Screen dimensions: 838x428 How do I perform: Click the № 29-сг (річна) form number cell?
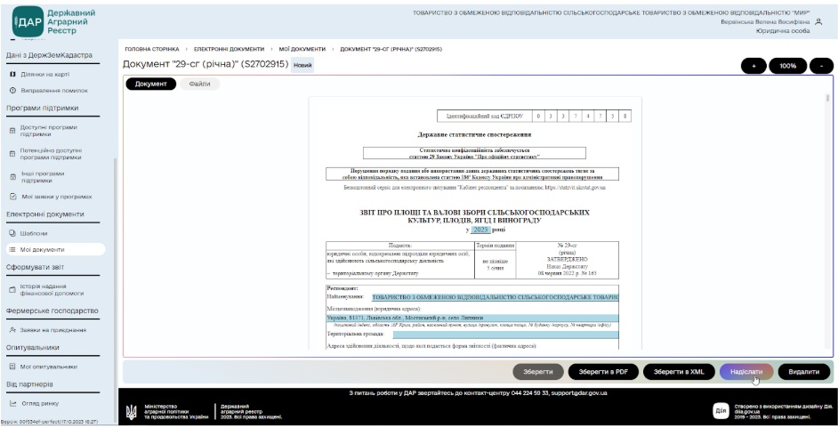click(x=567, y=260)
